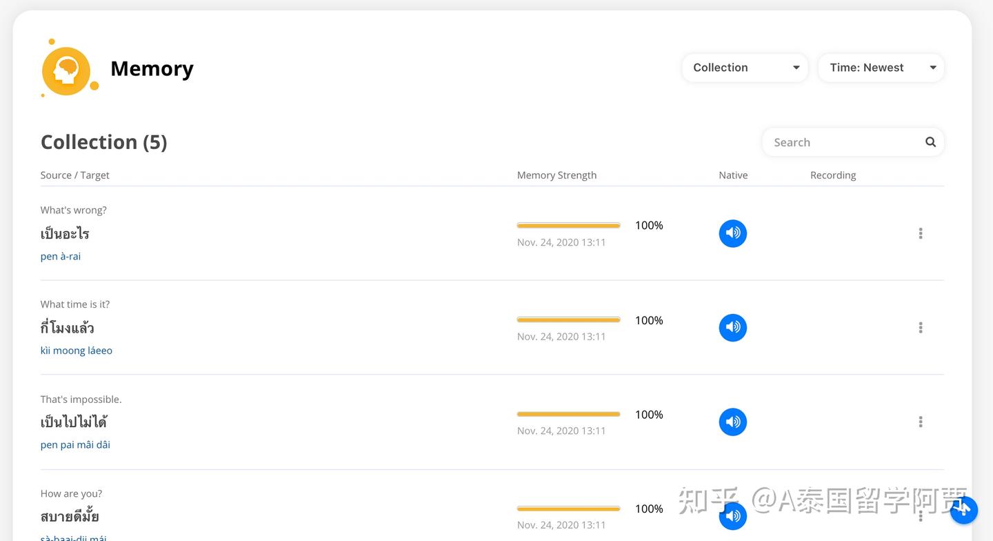Play native audio for 'What time is it?'
Image resolution: width=993 pixels, height=541 pixels.
[x=732, y=327]
